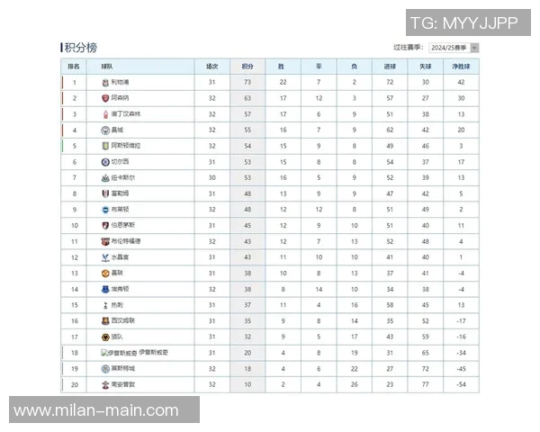Click the 排名 column header
540x432 pixels.
tap(74, 67)
